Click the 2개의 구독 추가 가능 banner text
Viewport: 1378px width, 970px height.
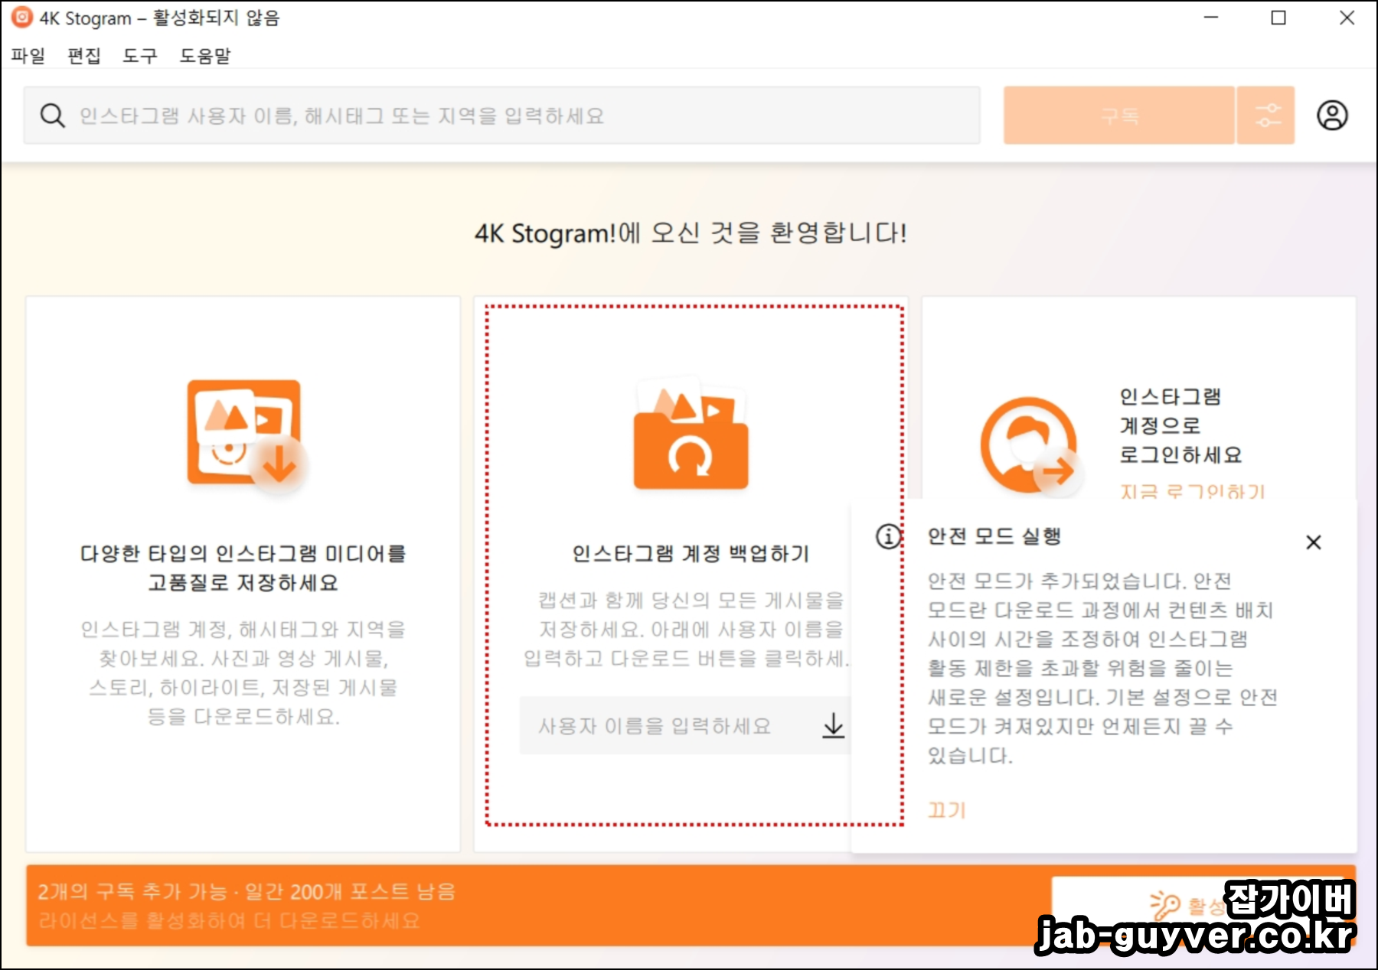(247, 891)
